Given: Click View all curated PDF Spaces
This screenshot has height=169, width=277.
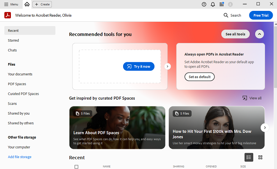Looking at the screenshot, I should 252,98.
